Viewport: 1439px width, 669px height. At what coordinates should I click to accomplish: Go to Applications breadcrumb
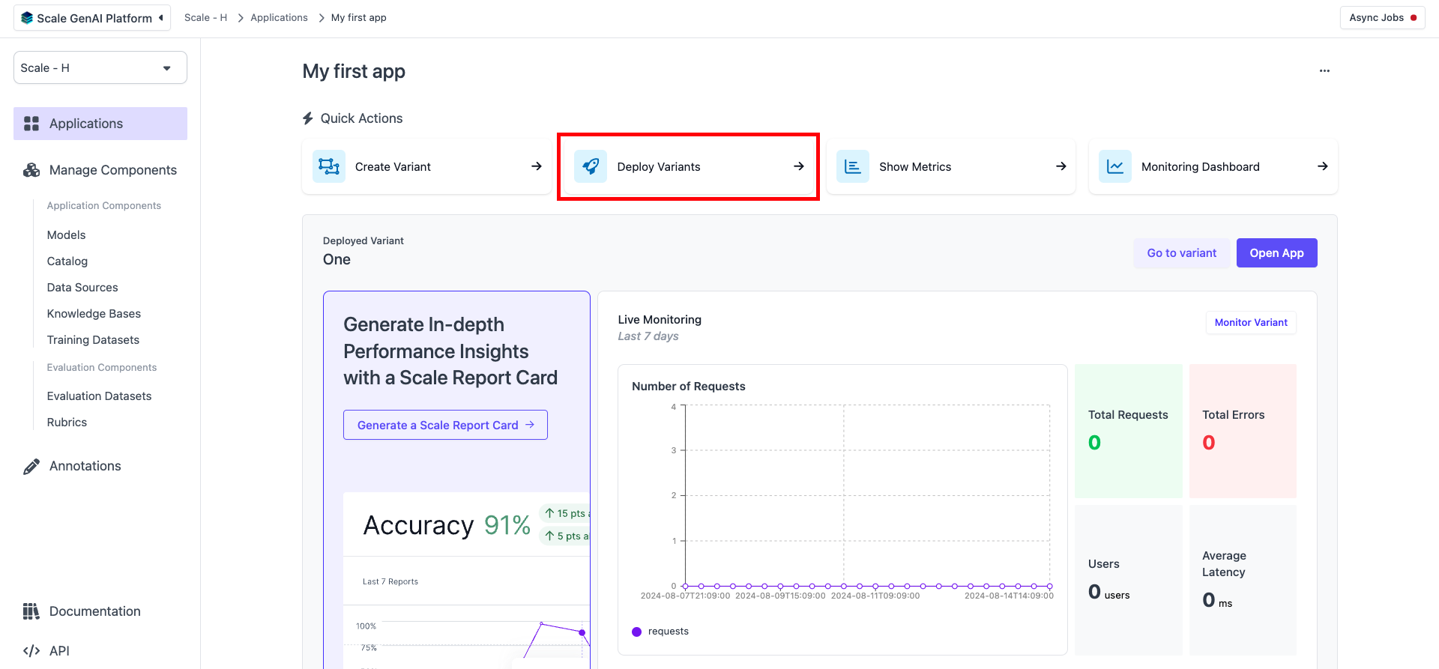279,18
